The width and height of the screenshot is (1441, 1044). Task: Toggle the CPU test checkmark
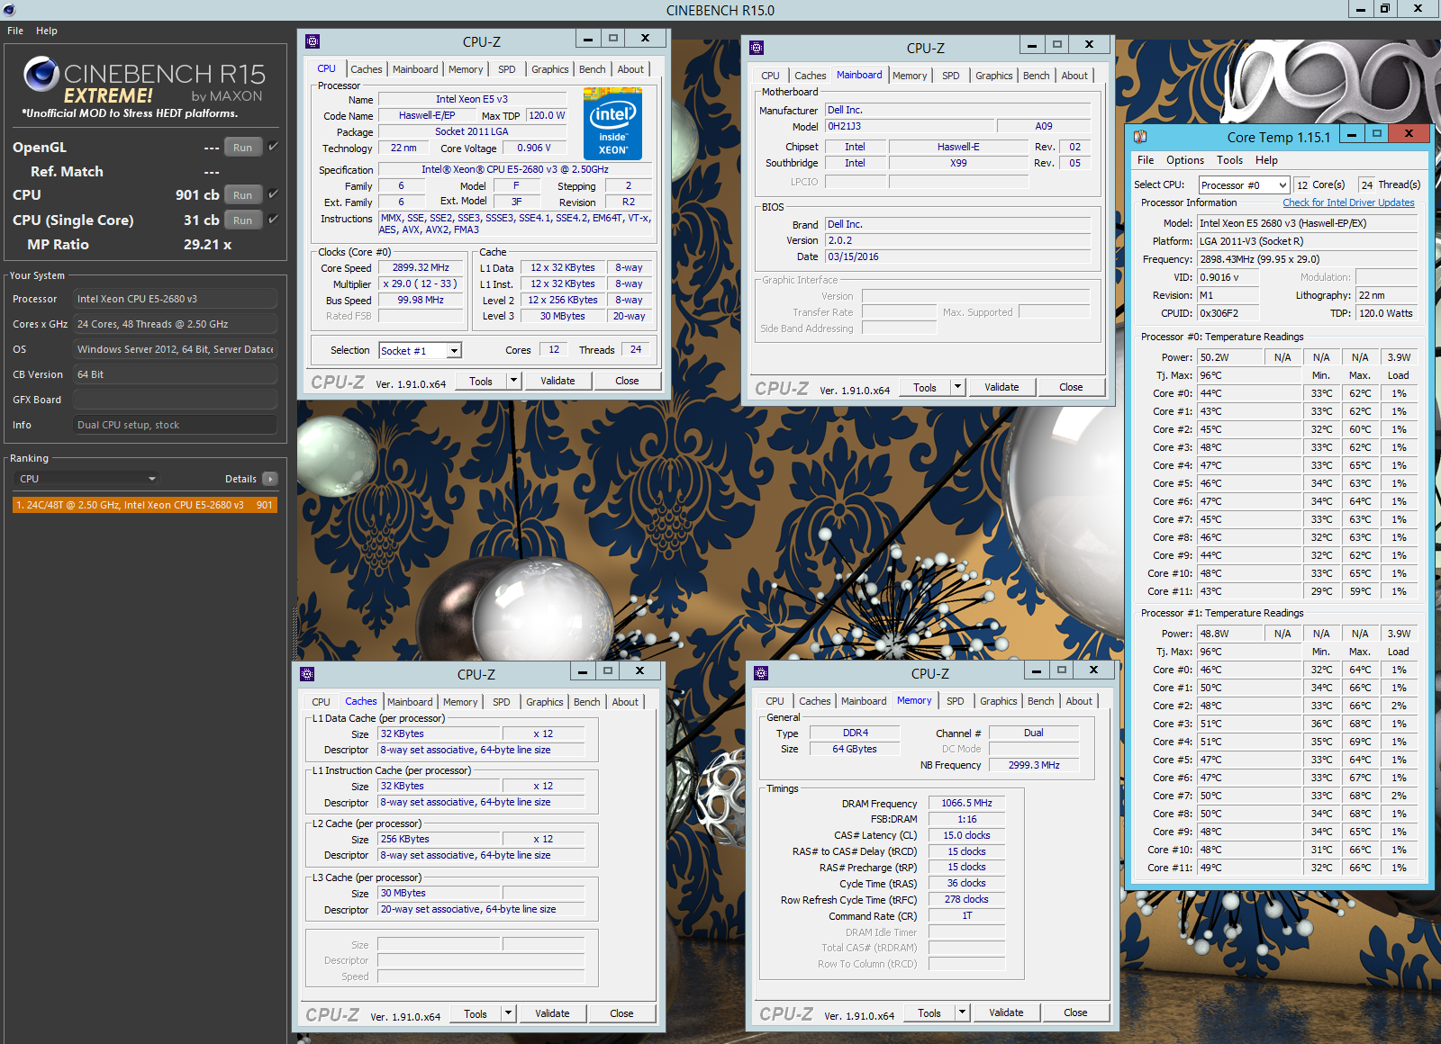(x=273, y=193)
